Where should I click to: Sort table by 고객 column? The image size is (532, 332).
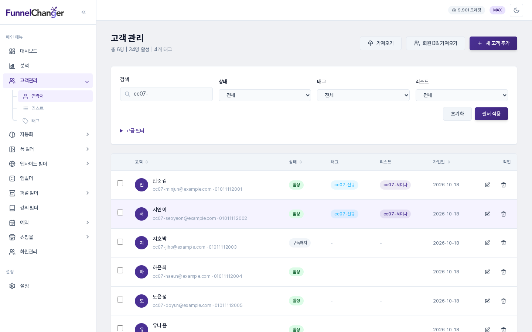(x=141, y=162)
